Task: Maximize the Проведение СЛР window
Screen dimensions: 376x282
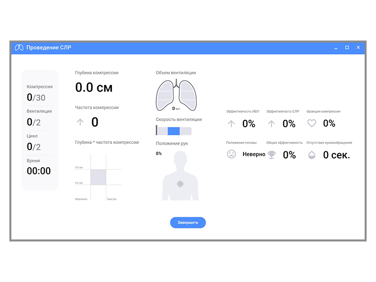Action: (347, 47)
